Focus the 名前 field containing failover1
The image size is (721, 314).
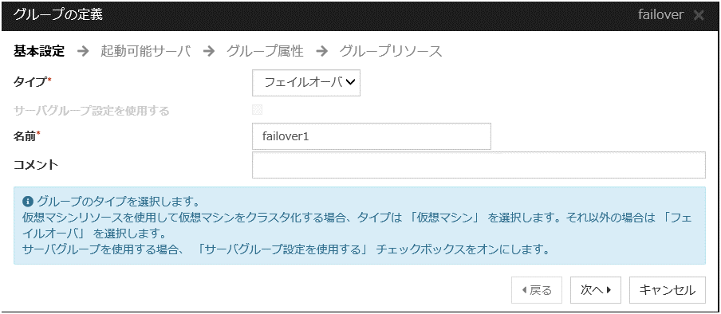pos(372,136)
